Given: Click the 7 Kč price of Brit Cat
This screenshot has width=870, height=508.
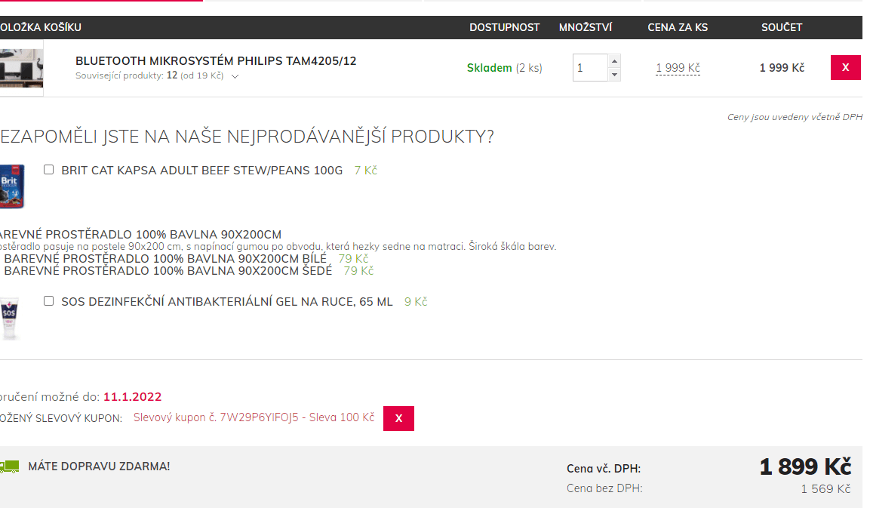Looking at the screenshot, I should pos(366,171).
